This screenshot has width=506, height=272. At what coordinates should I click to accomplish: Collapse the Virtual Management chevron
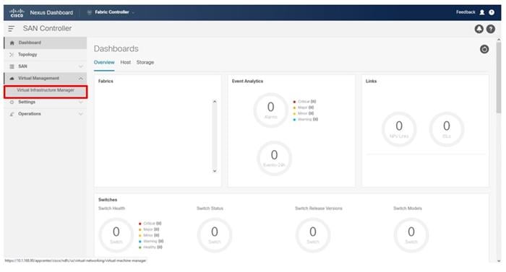coord(81,79)
